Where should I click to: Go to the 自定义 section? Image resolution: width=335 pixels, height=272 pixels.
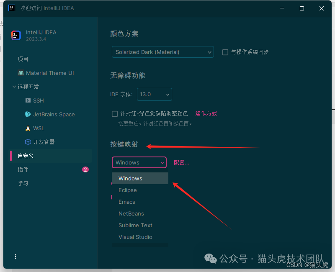51,156
